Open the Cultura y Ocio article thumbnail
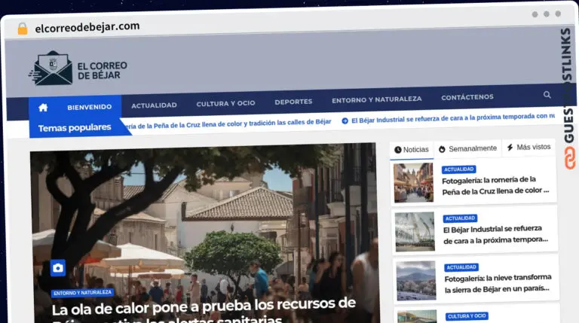Image resolution: width=579 pixels, height=323 pixels. coord(417,317)
